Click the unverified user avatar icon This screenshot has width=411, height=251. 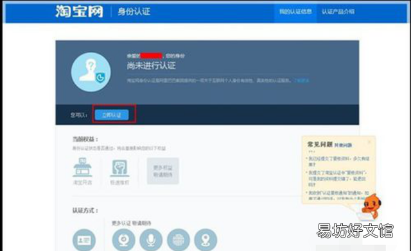91,72
